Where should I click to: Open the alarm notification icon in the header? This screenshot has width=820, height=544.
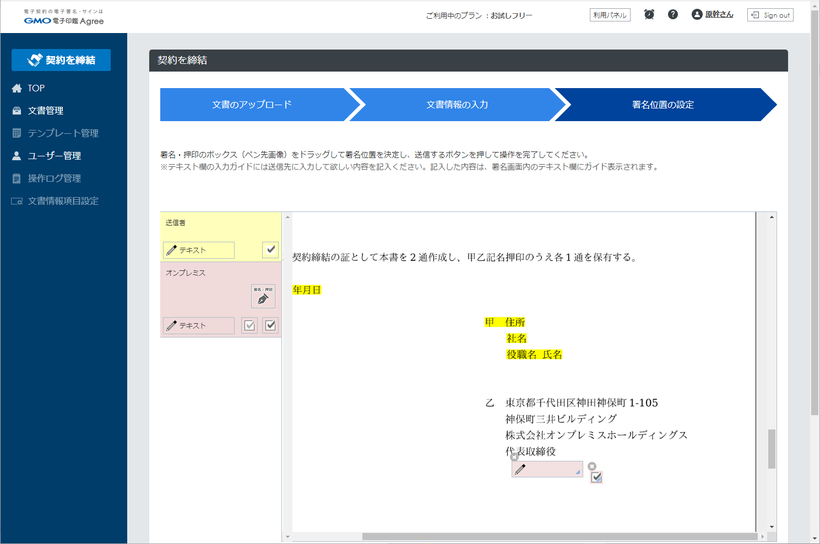(649, 14)
